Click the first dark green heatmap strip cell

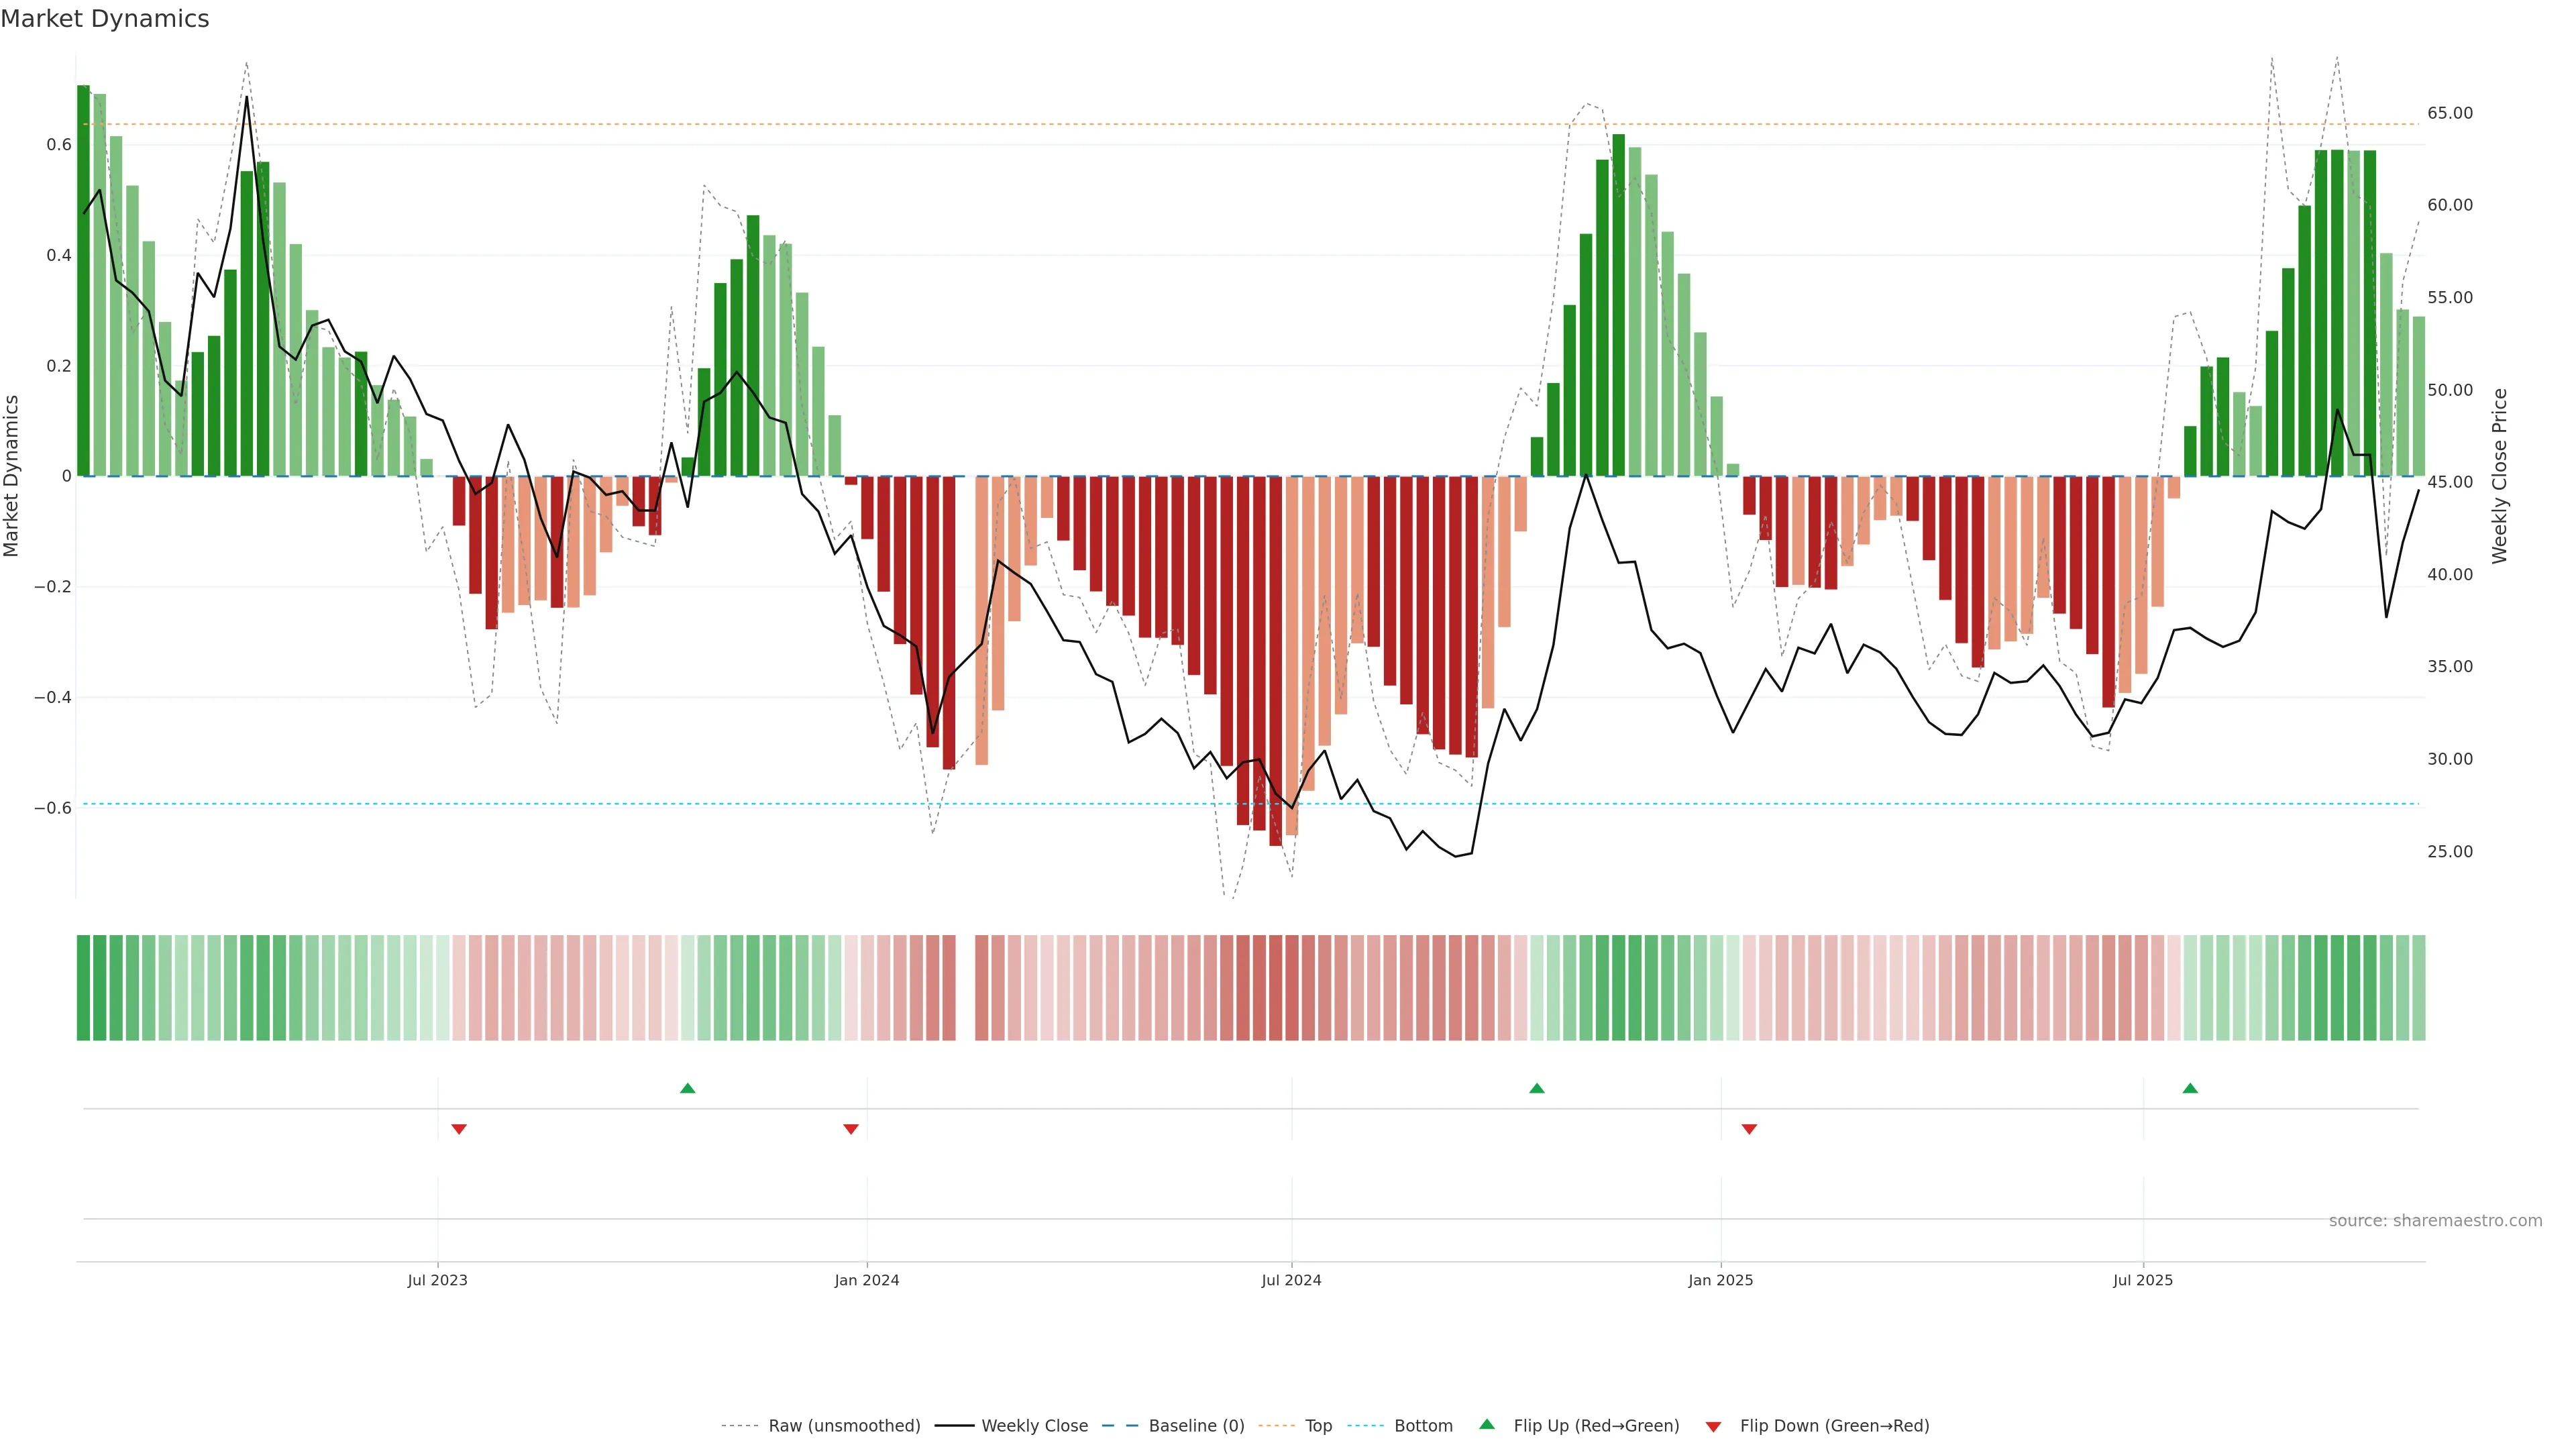(83, 987)
